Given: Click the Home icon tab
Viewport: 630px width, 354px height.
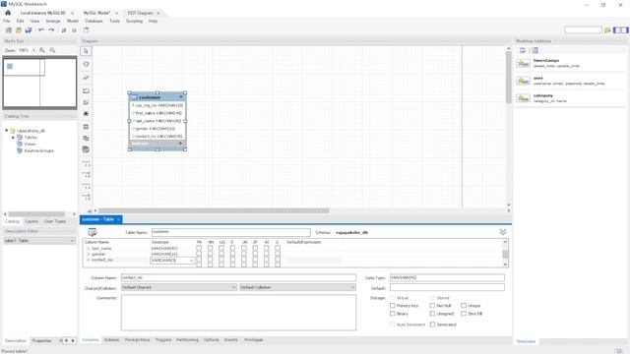Looking at the screenshot, I should 8,13.
